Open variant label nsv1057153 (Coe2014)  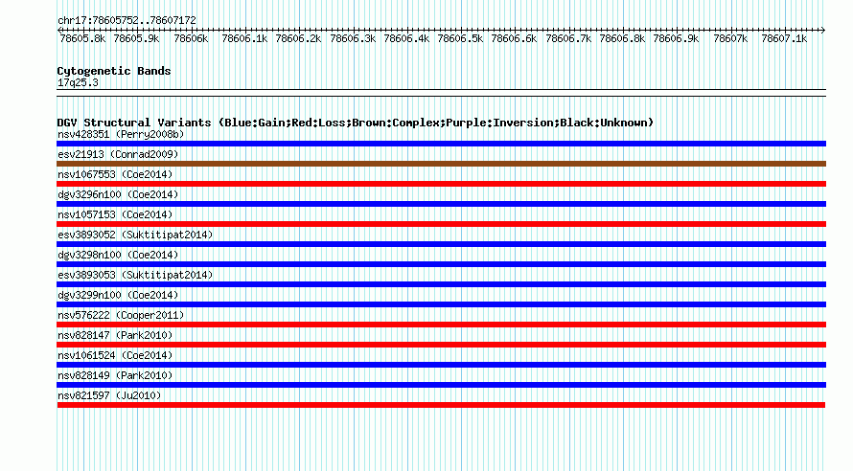click(x=115, y=214)
